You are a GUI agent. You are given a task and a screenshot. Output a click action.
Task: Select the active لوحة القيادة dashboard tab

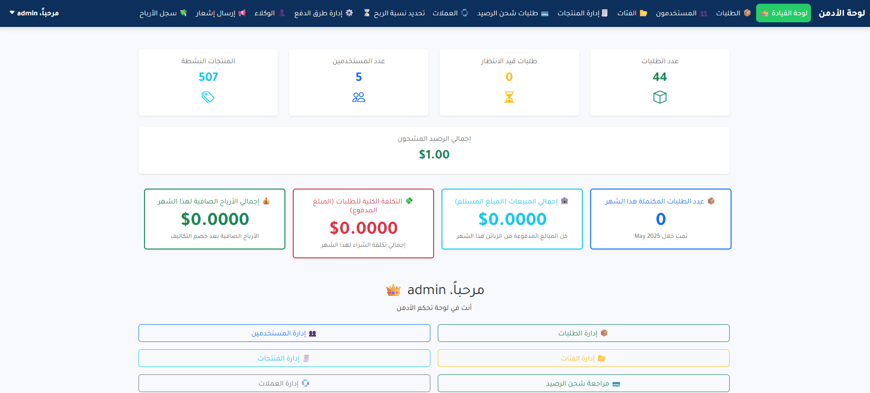783,13
